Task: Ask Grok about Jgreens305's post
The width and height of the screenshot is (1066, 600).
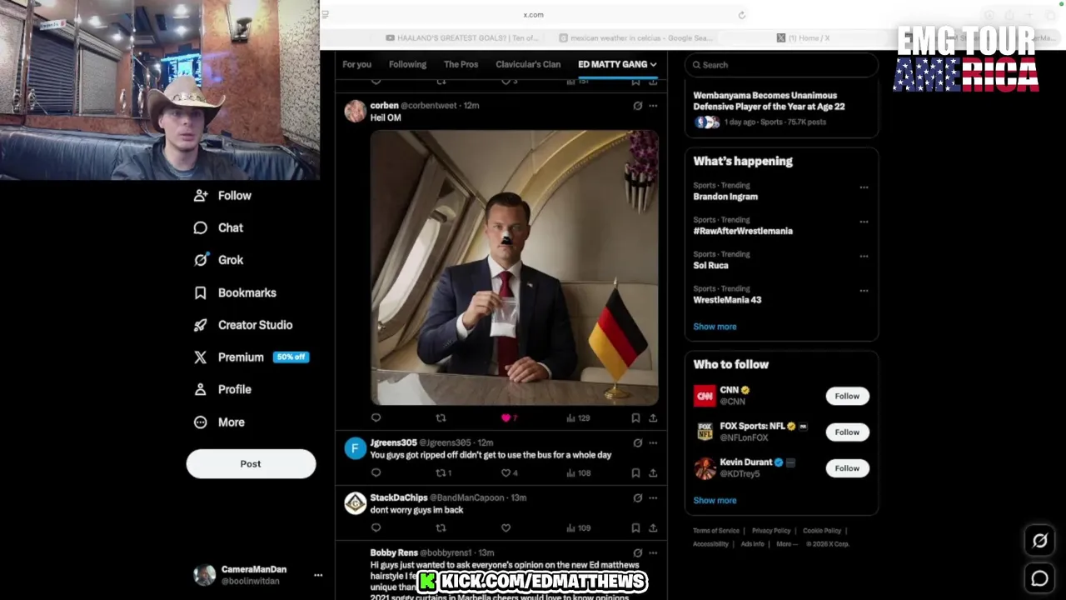Action: pyautogui.click(x=637, y=442)
